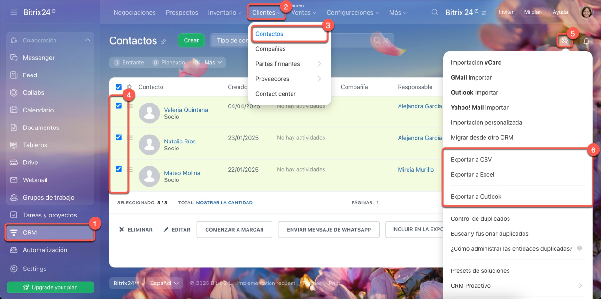Open the Negociaciones tab

tap(134, 13)
